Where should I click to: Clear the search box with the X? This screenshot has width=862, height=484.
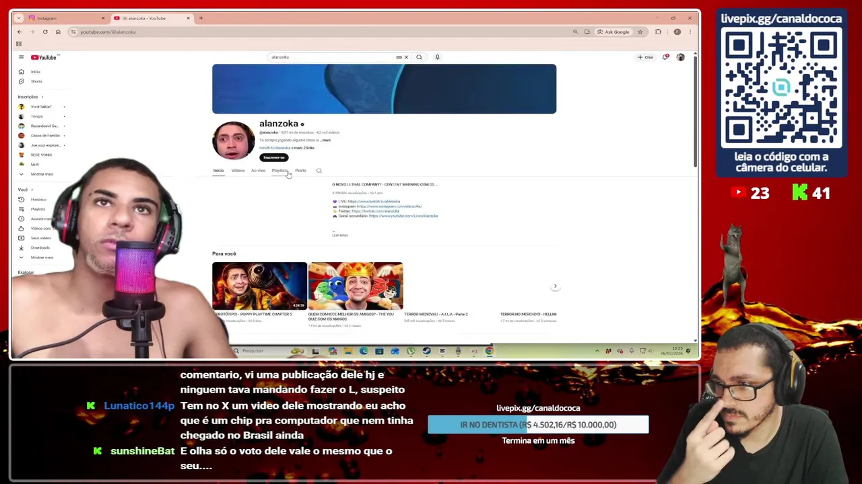pos(406,57)
